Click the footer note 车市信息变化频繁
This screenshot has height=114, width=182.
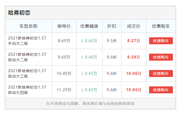point(62,104)
